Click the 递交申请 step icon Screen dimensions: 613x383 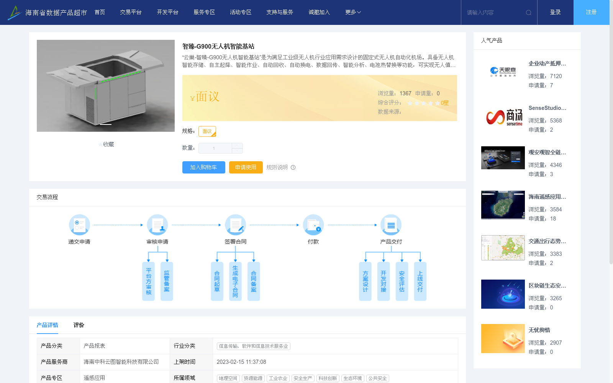click(x=79, y=225)
